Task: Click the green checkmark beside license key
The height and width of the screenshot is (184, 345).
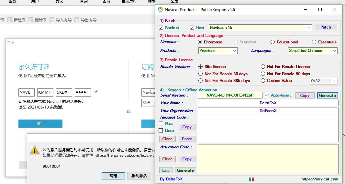Action: tap(96, 91)
